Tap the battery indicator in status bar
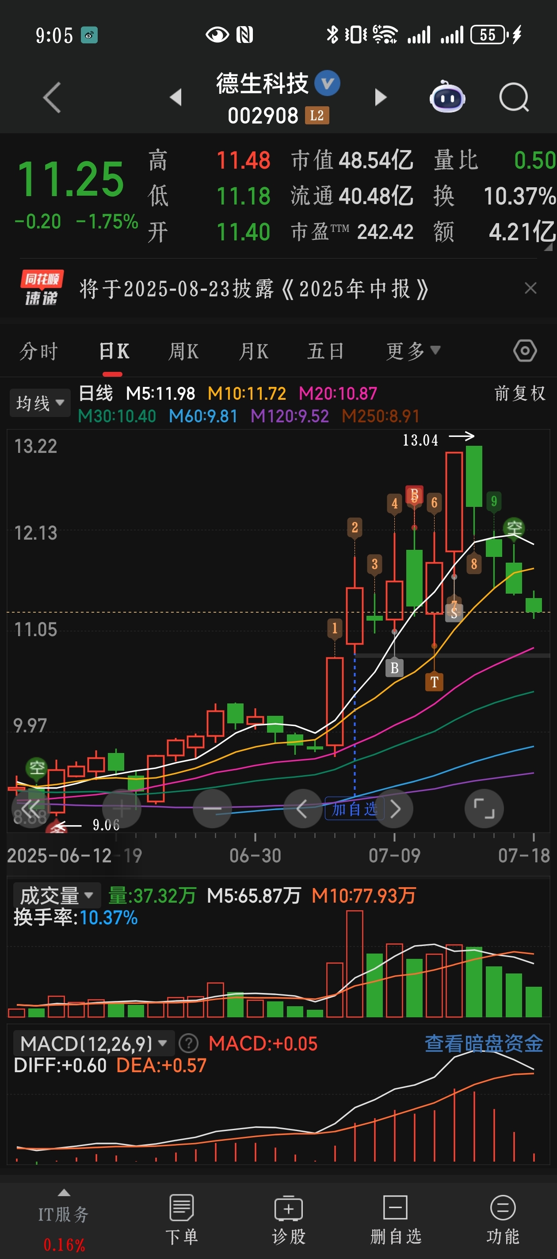 (x=490, y=35)
